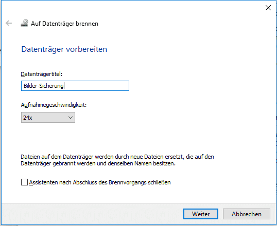Click the 'Dateien auf dem Datenträger' info line
Screen dimensions: 277x226
(117, 157)
